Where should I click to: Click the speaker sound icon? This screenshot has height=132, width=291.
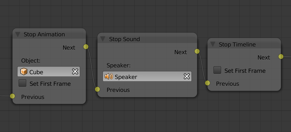click(109, 76)
